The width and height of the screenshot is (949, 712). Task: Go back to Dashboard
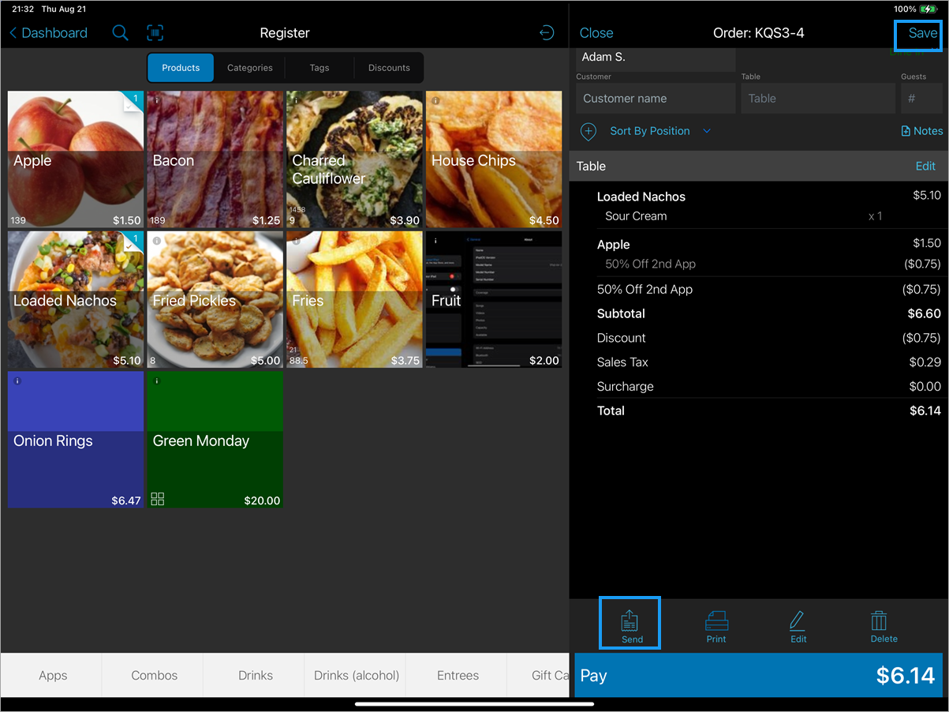point(48,32)
